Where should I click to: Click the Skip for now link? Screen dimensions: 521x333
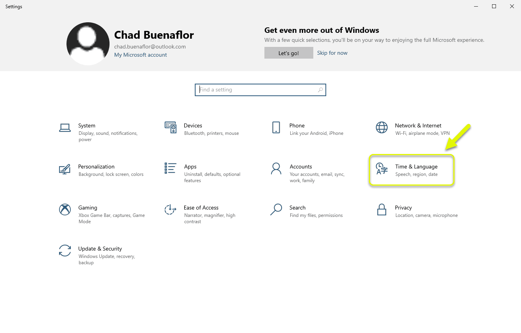coord(332,53)
